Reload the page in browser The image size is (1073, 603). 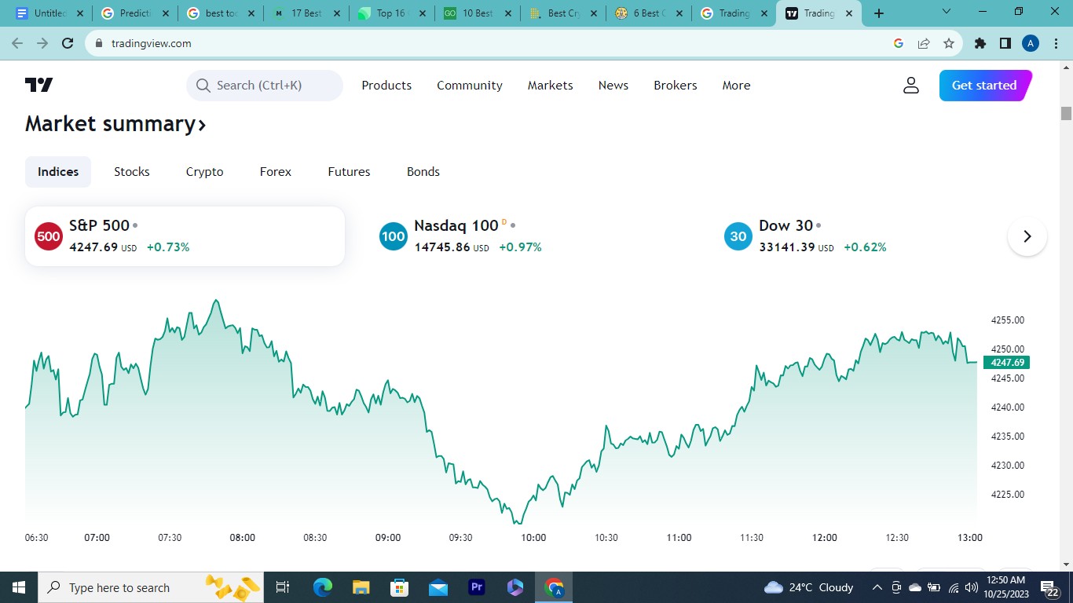68,44
